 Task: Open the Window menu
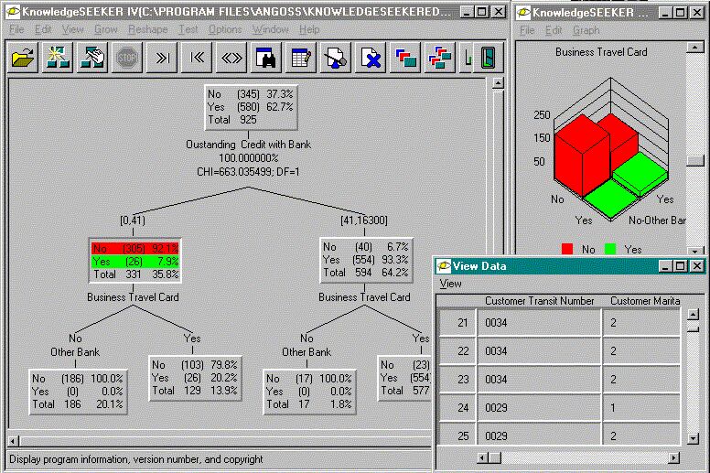point(270,29)
